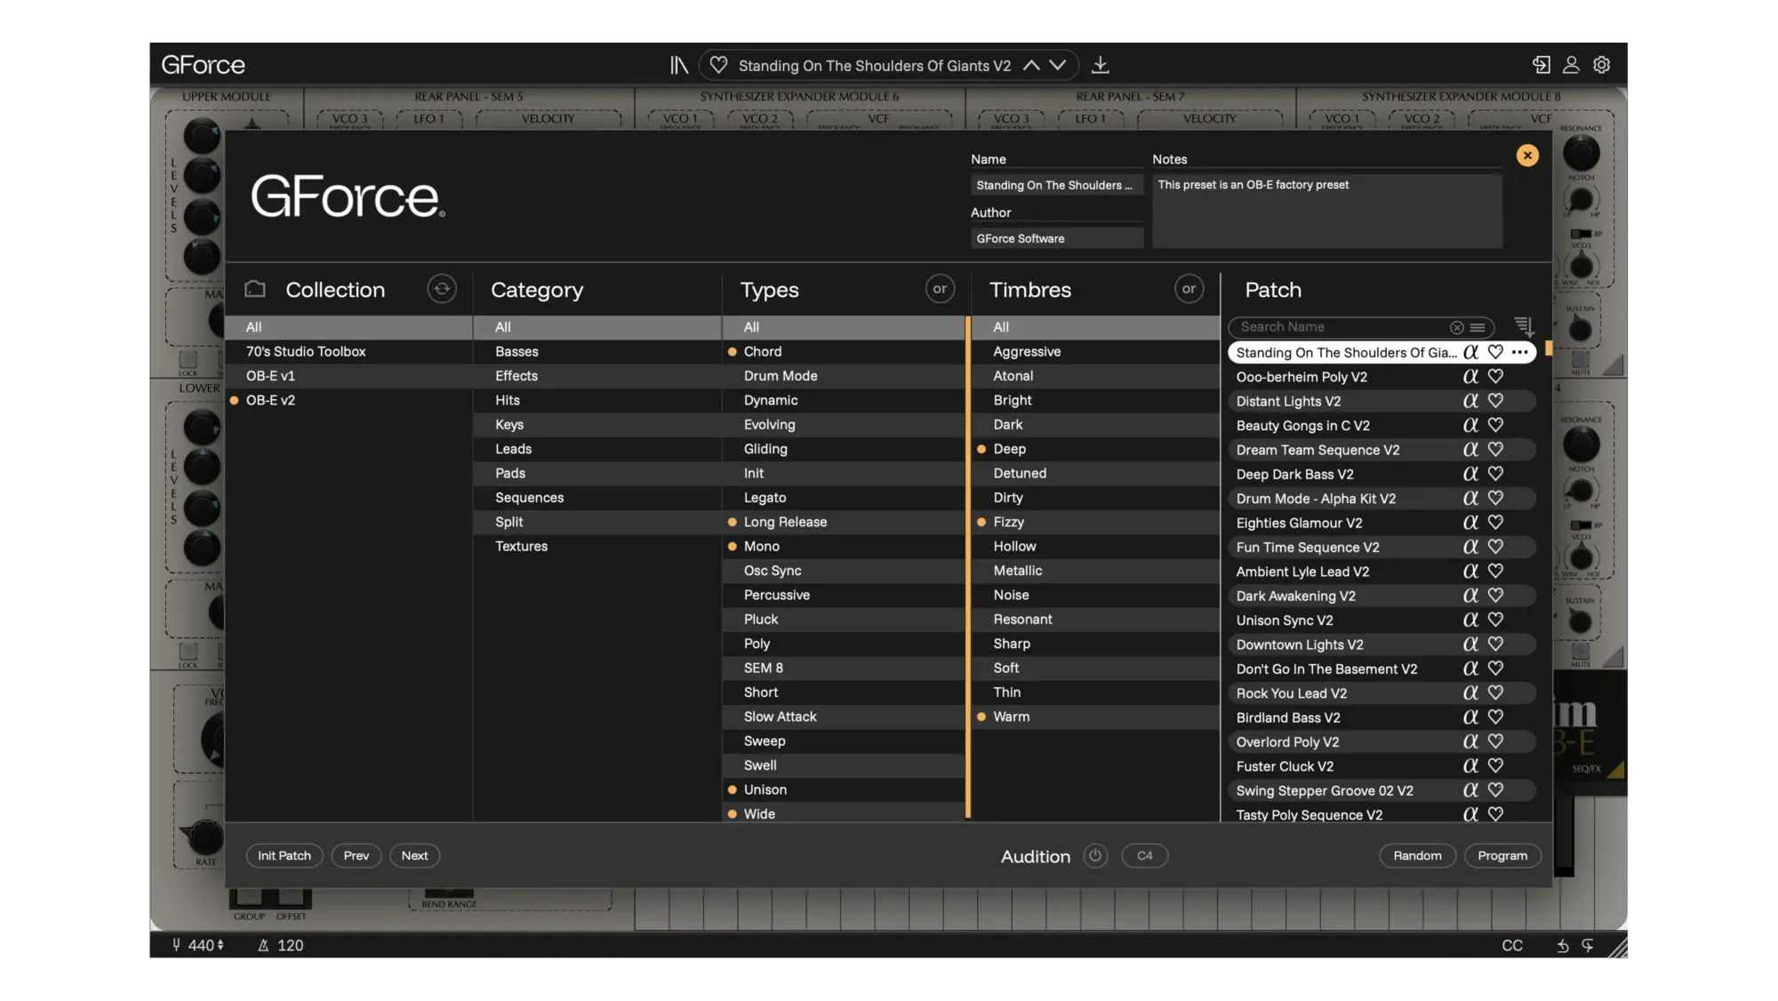The image size is (1778, 1001).
Task: Deselect the Chord type filter
Action: point(843,352)
